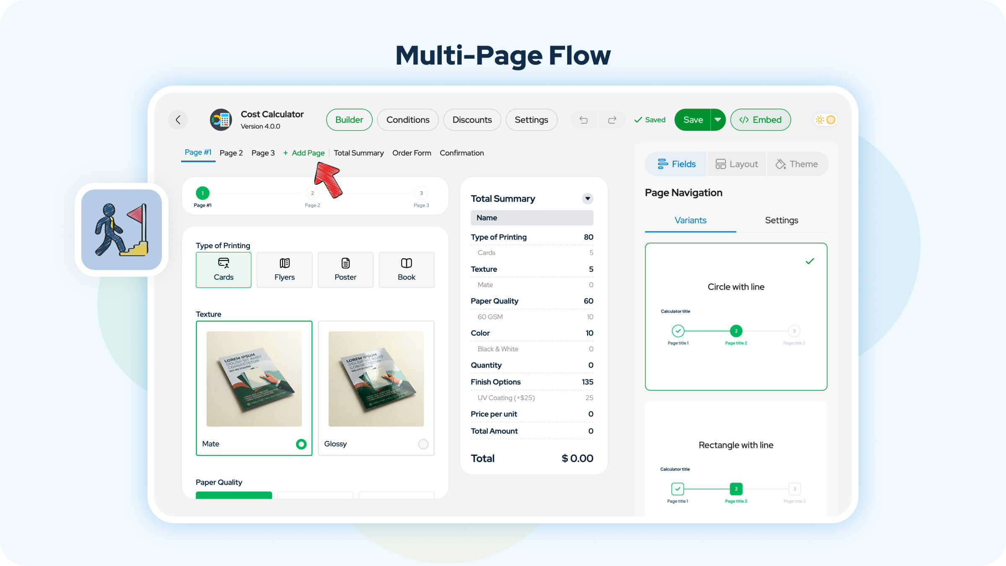Click the Type of Printing summary row
The height and width of the screenshot is (566, 1006).
532,237
